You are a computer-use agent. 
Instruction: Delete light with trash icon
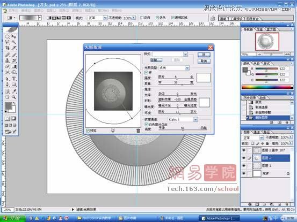(138, 131)
